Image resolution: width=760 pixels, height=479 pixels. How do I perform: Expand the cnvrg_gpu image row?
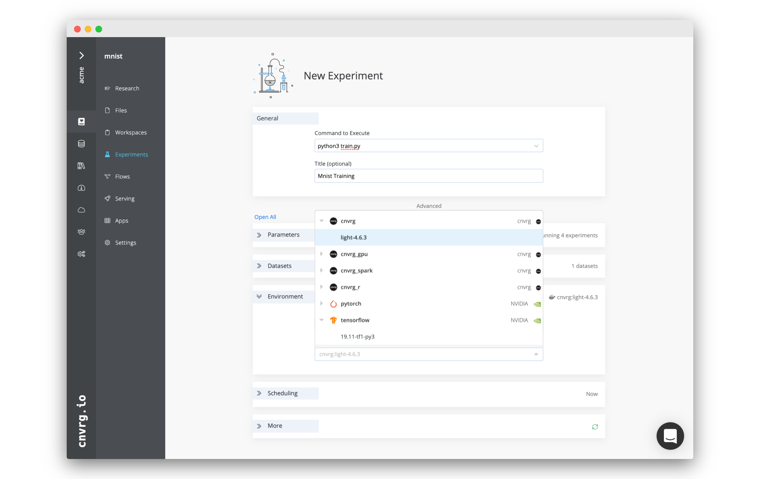322,254
